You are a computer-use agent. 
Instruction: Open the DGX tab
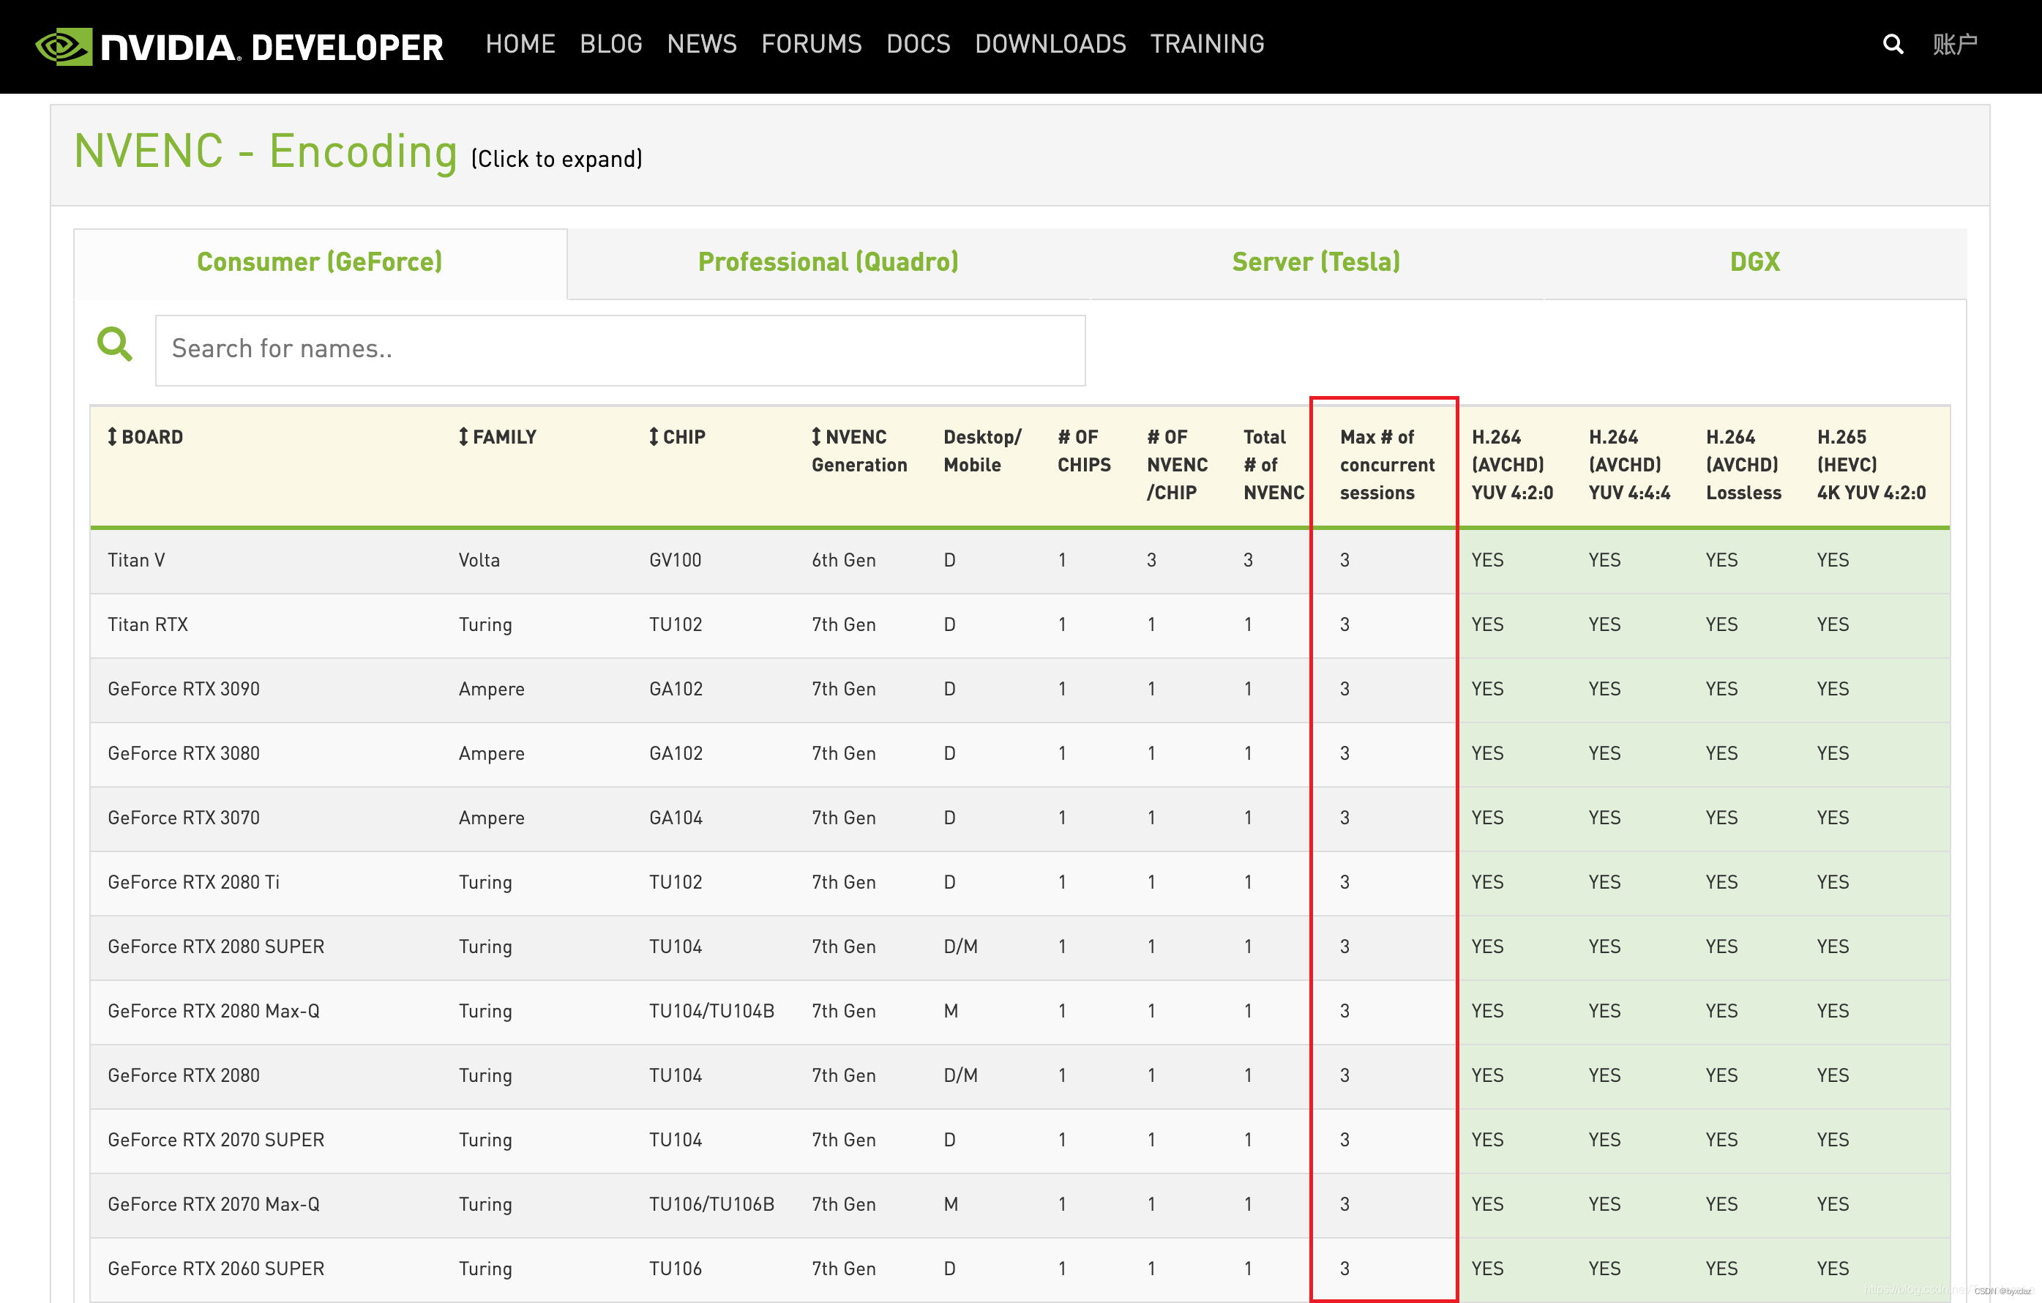(x=1754, y=262)
